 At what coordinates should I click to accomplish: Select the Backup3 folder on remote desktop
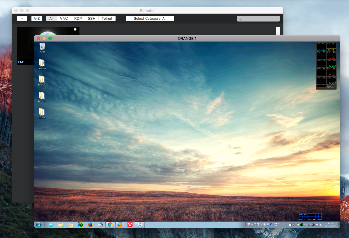pos(42,97)
